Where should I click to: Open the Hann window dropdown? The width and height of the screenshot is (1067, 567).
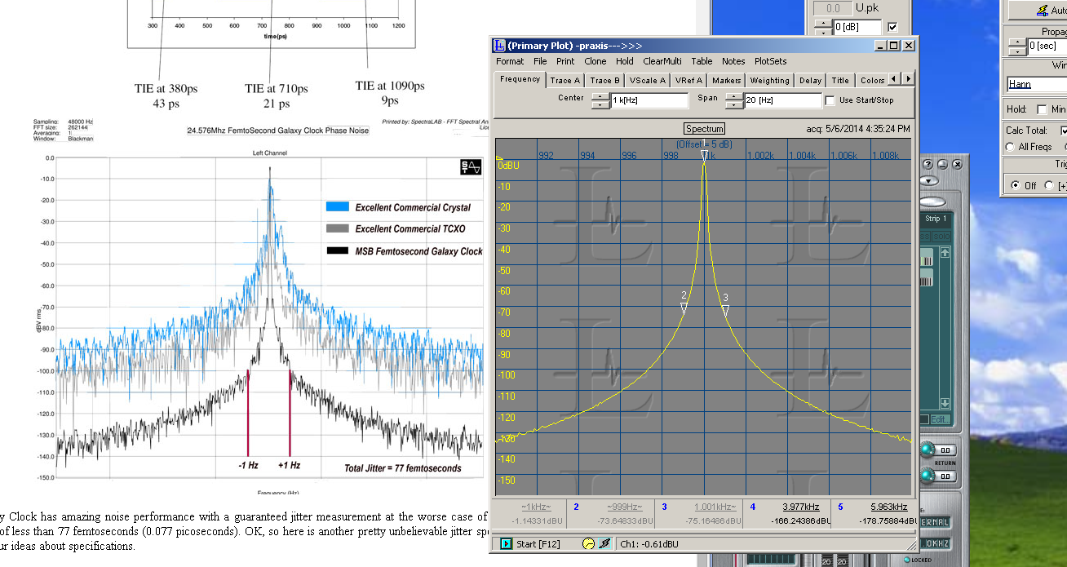(1037, 84)
